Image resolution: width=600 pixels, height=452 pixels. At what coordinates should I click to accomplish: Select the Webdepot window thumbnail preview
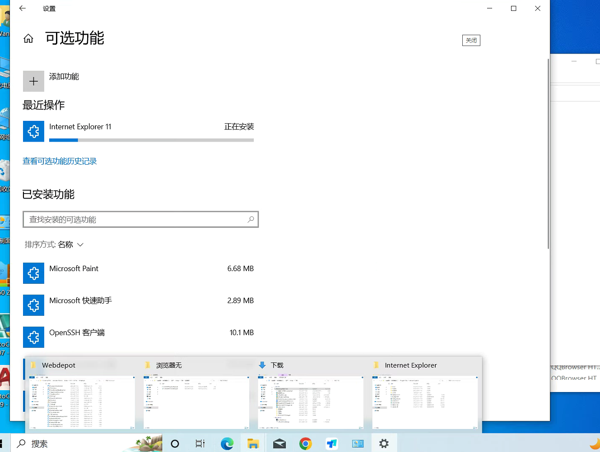click(82, 401)
